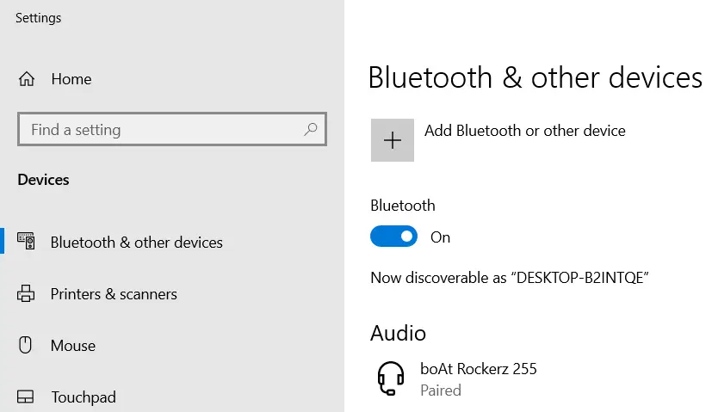Screen dimensions: 712x412
Task: Click the plus icon to add device
Action: coord(393,140)
